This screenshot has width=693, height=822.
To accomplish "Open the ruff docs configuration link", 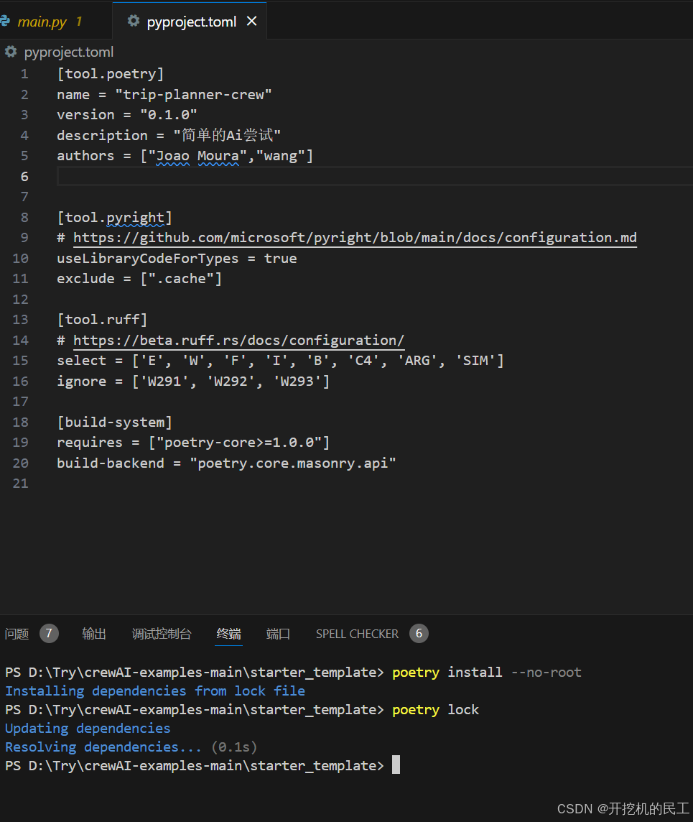I will [x=237, y=340].
